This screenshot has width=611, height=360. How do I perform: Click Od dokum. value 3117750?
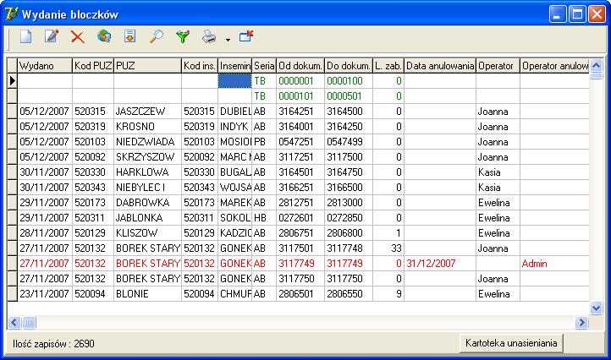pyautogui.click(x=295, y=279)
